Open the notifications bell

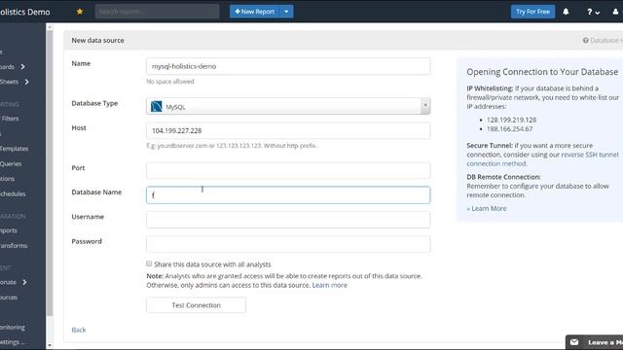(566, 12)
